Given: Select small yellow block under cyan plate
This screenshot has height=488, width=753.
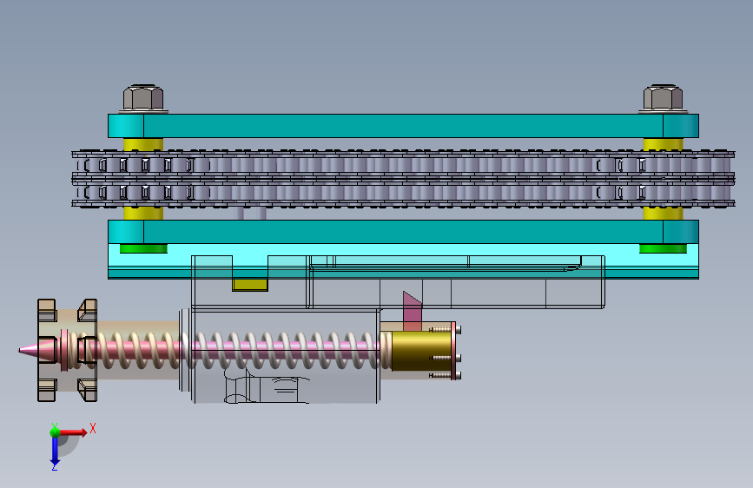Looking at the screenshot, I should [250, 285].
